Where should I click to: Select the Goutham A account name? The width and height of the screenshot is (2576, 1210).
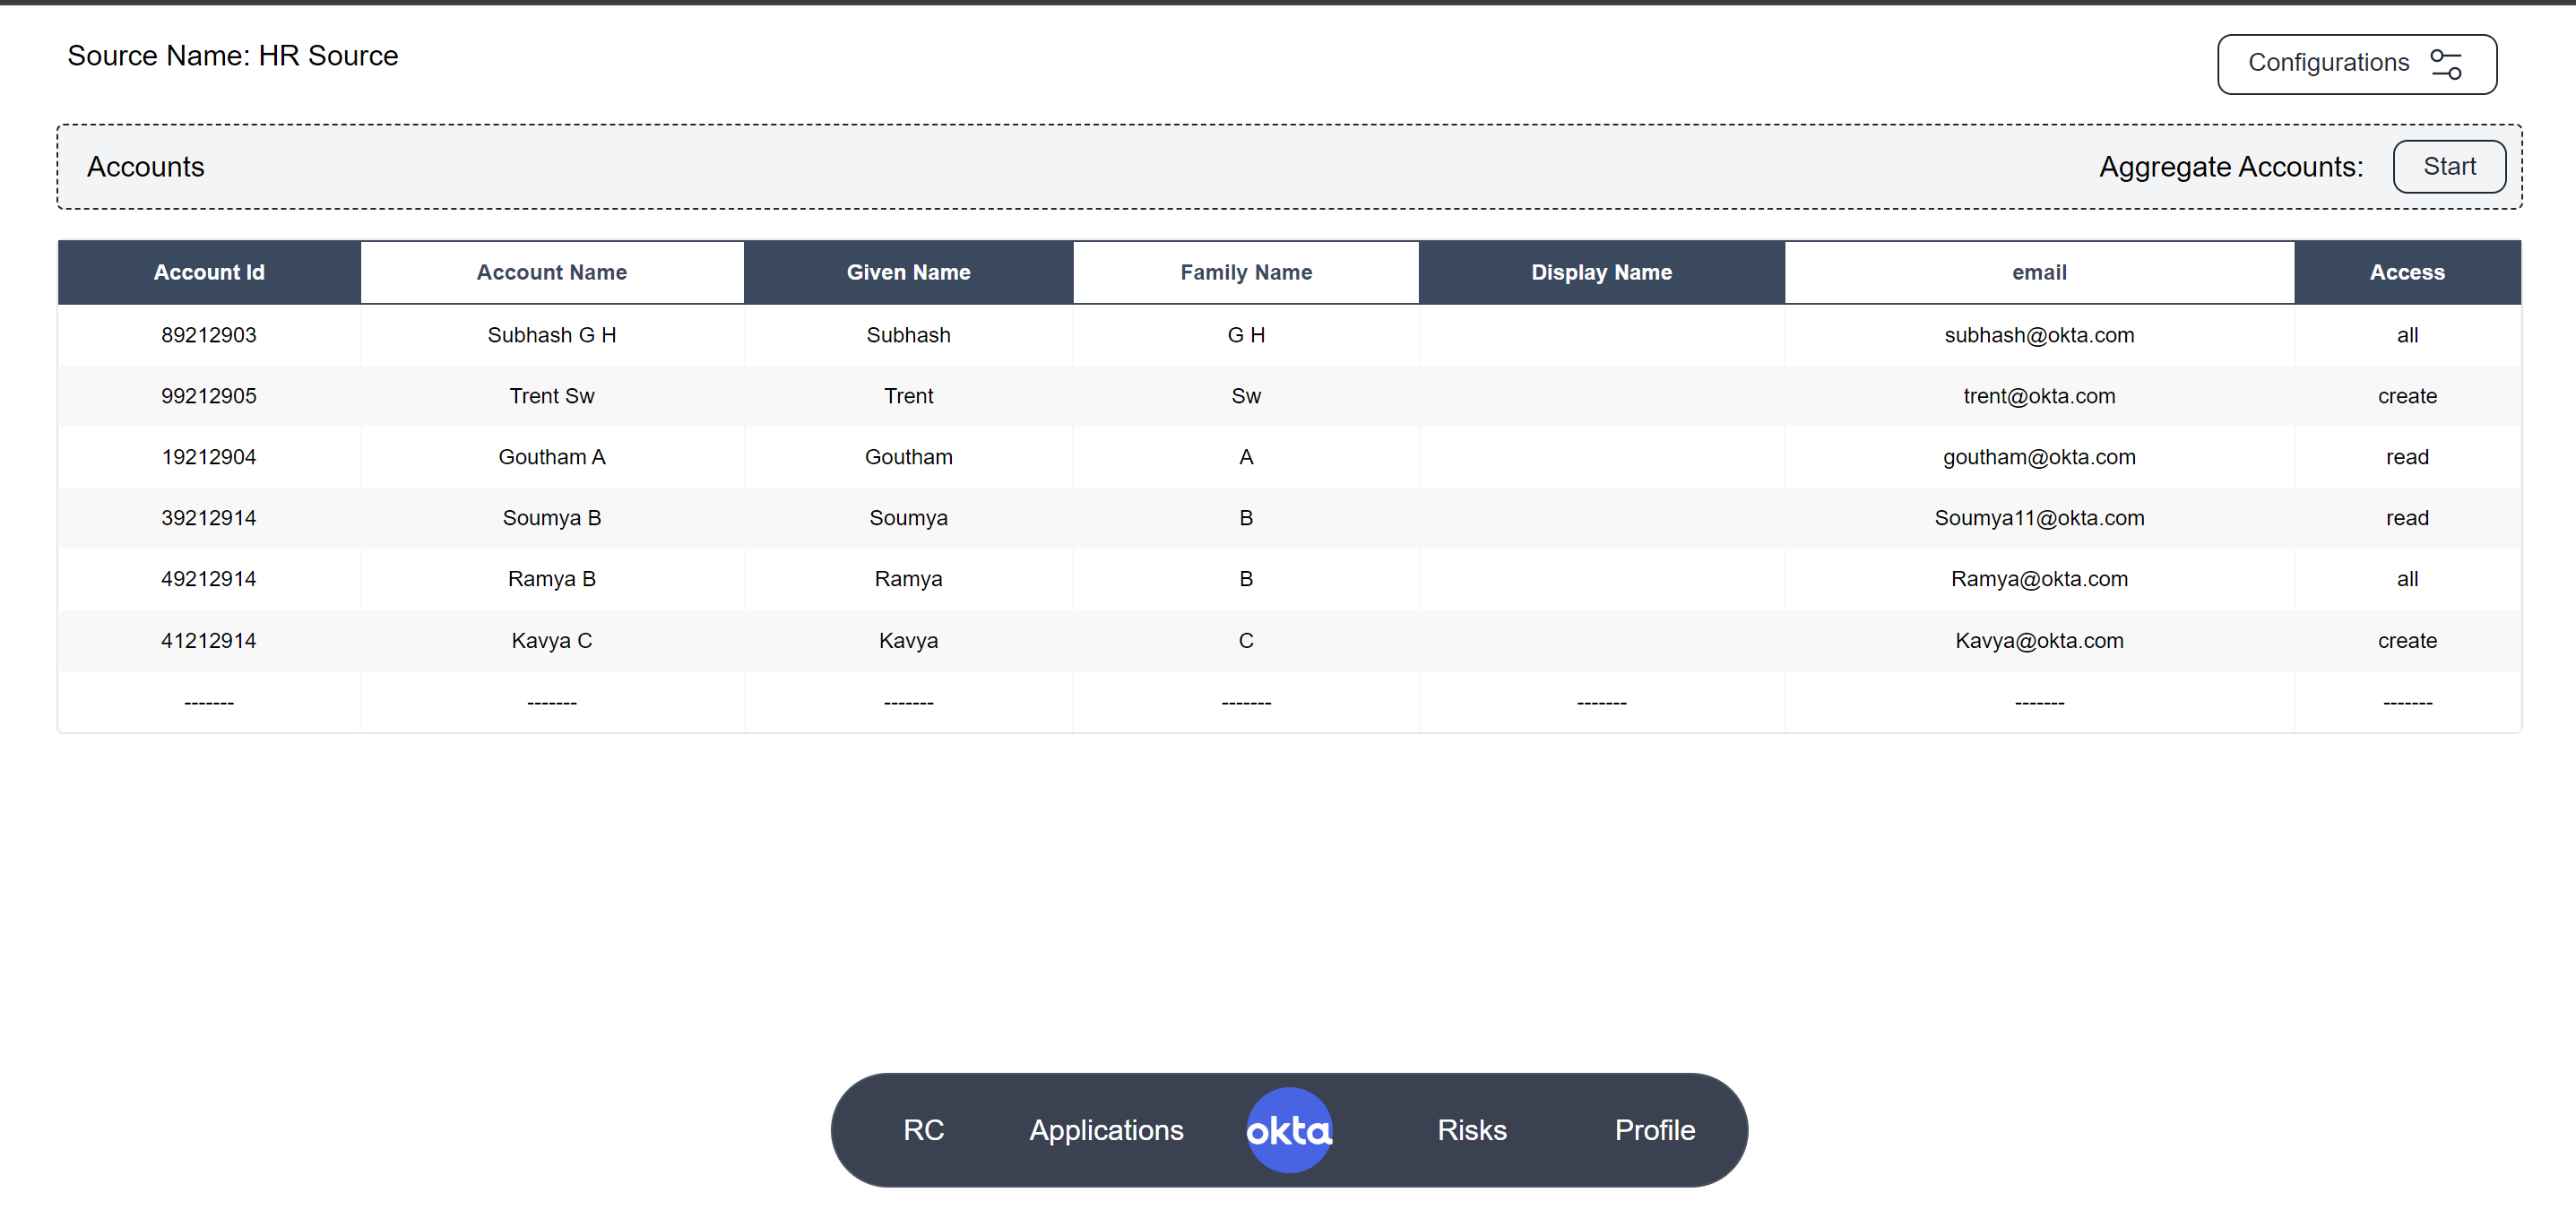[551, 457]
